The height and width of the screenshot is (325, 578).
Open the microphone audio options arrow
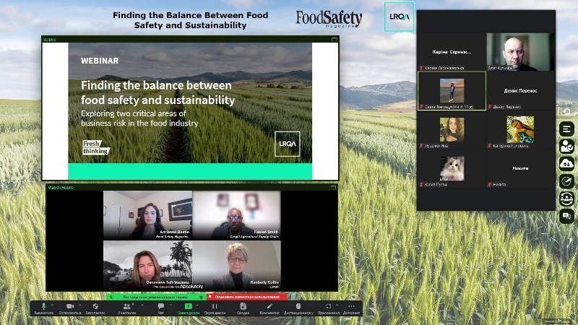pos(52,305)
